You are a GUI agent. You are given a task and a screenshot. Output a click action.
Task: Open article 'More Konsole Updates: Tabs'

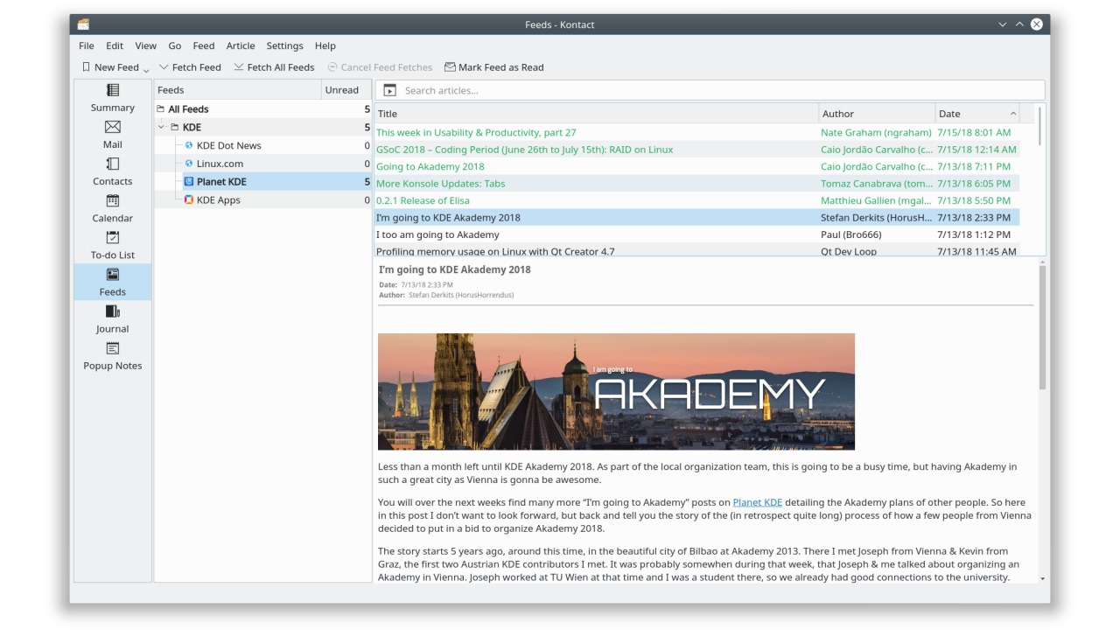coord(440,184)
